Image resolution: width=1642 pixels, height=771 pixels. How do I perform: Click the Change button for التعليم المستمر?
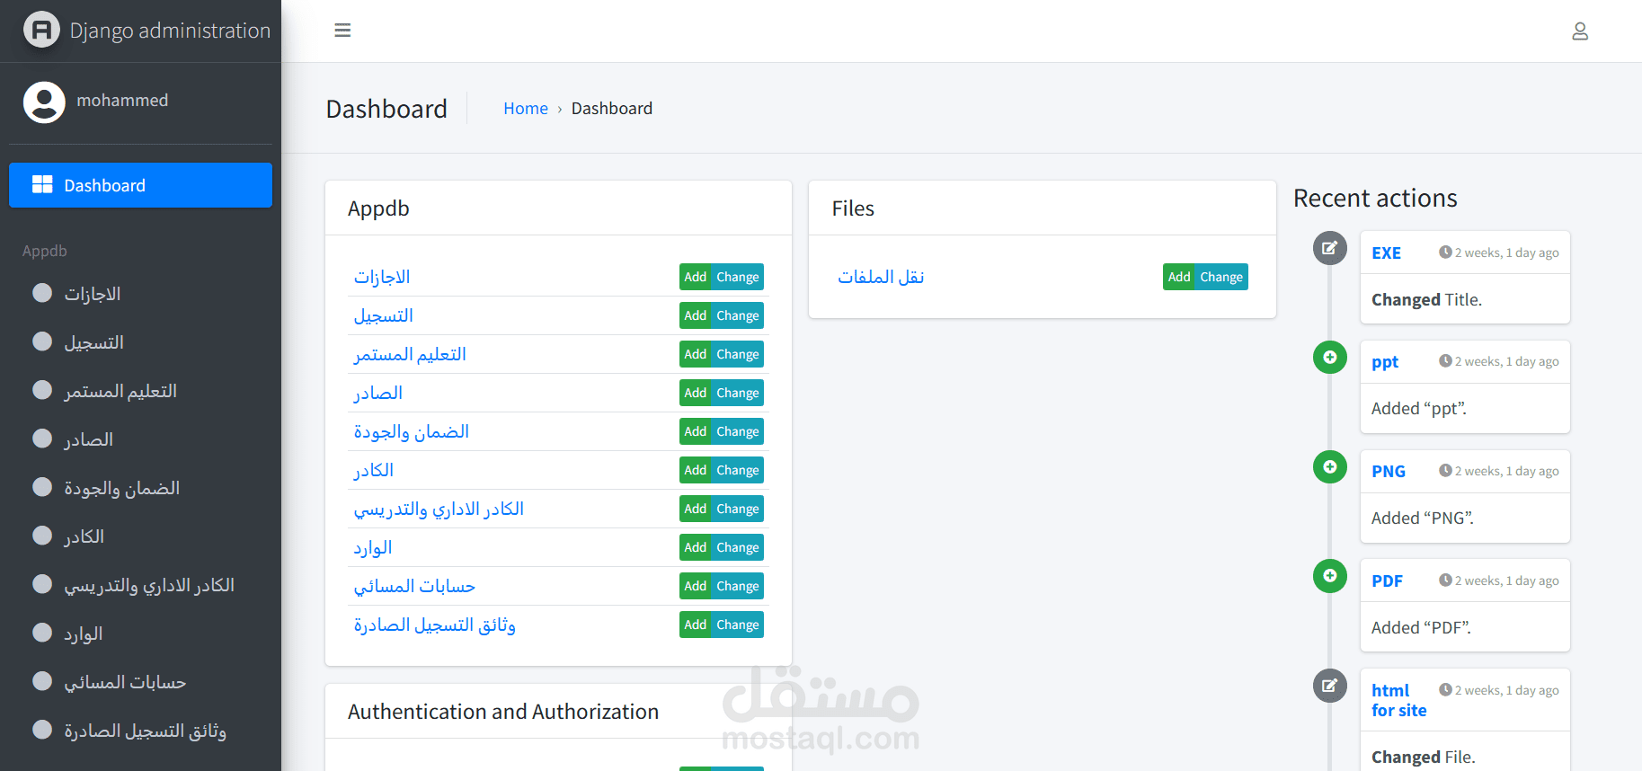coord(737,354)
